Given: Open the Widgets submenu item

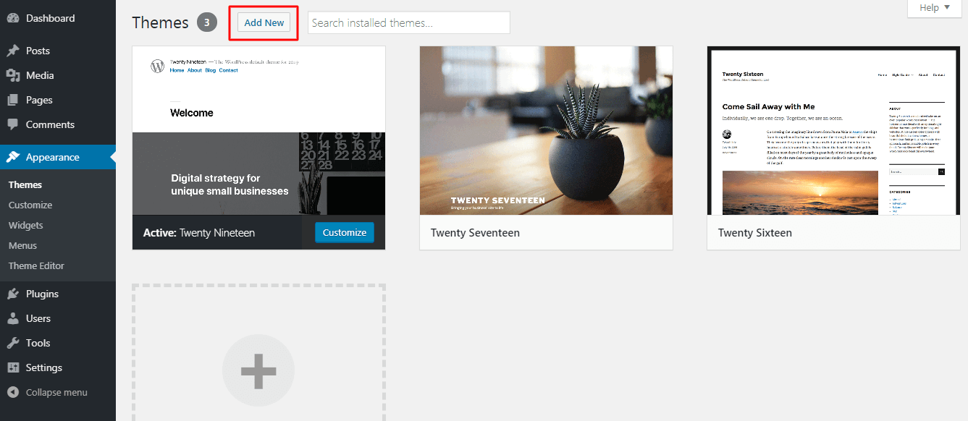Looking at the screenshot, I should point(26,225).
